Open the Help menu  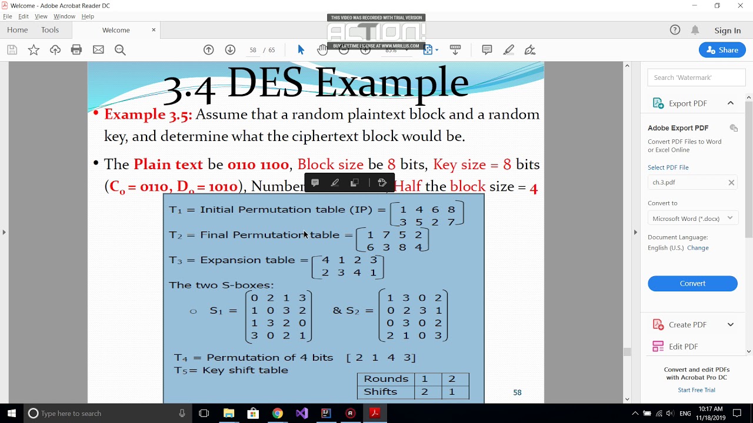tap(88, 16)
